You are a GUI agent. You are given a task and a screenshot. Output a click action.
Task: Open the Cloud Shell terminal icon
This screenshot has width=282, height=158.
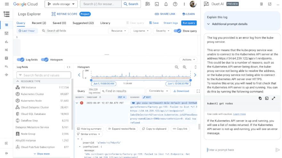(157, 4)
